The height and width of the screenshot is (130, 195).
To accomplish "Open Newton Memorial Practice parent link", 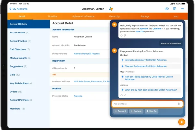I will click(x=87, y=54).
